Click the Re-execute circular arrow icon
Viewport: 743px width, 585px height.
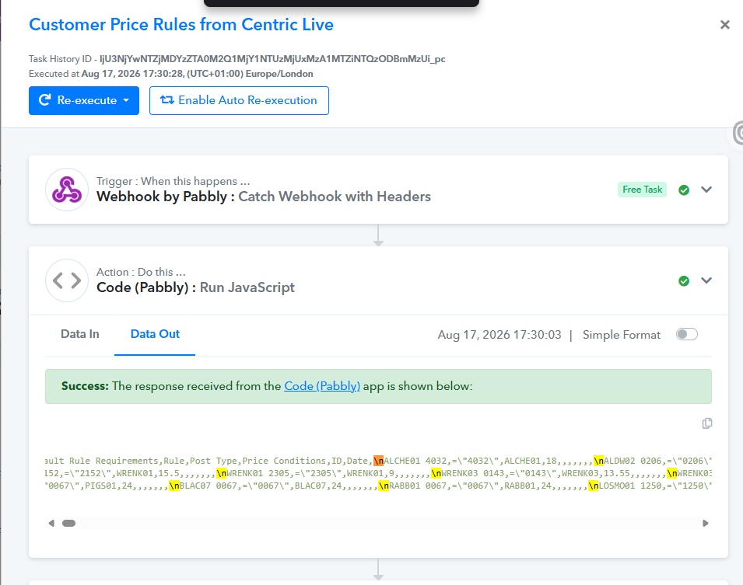(x=44, y=100)
